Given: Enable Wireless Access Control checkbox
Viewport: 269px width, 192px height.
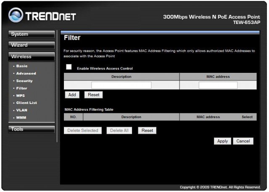Looking at the screenshot, I should (x=69, y=67).
